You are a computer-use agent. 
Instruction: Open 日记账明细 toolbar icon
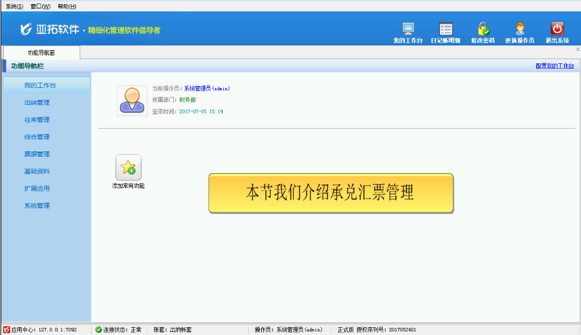pyautogui.click(x=445, y=29)
